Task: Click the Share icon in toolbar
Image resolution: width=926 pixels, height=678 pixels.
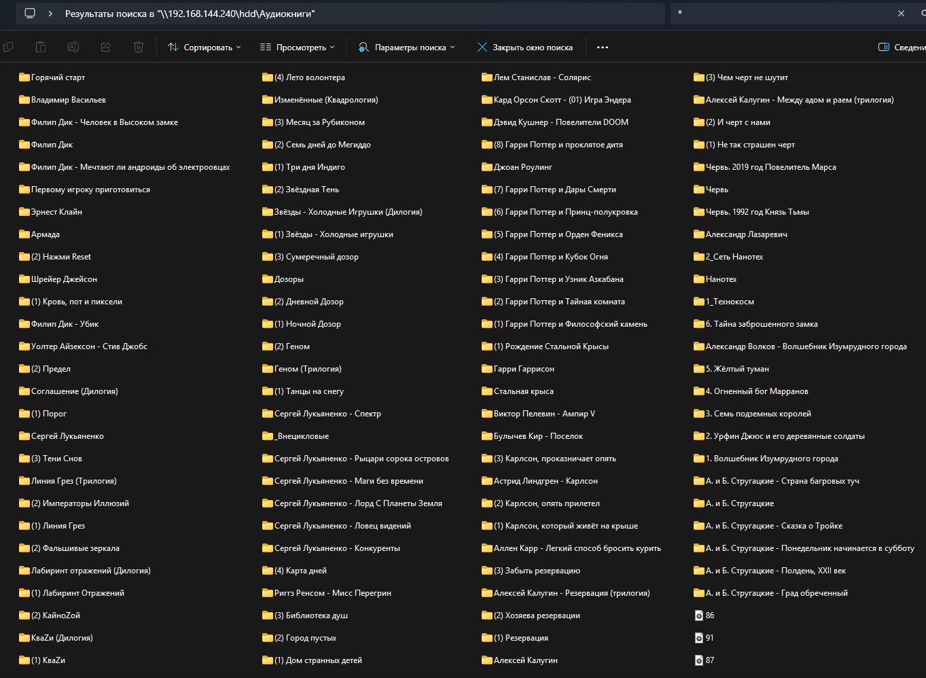Action: pyautogui.click(x=106, y=47)
